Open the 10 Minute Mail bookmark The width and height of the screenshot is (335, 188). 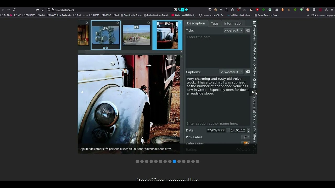pos(240,15)
